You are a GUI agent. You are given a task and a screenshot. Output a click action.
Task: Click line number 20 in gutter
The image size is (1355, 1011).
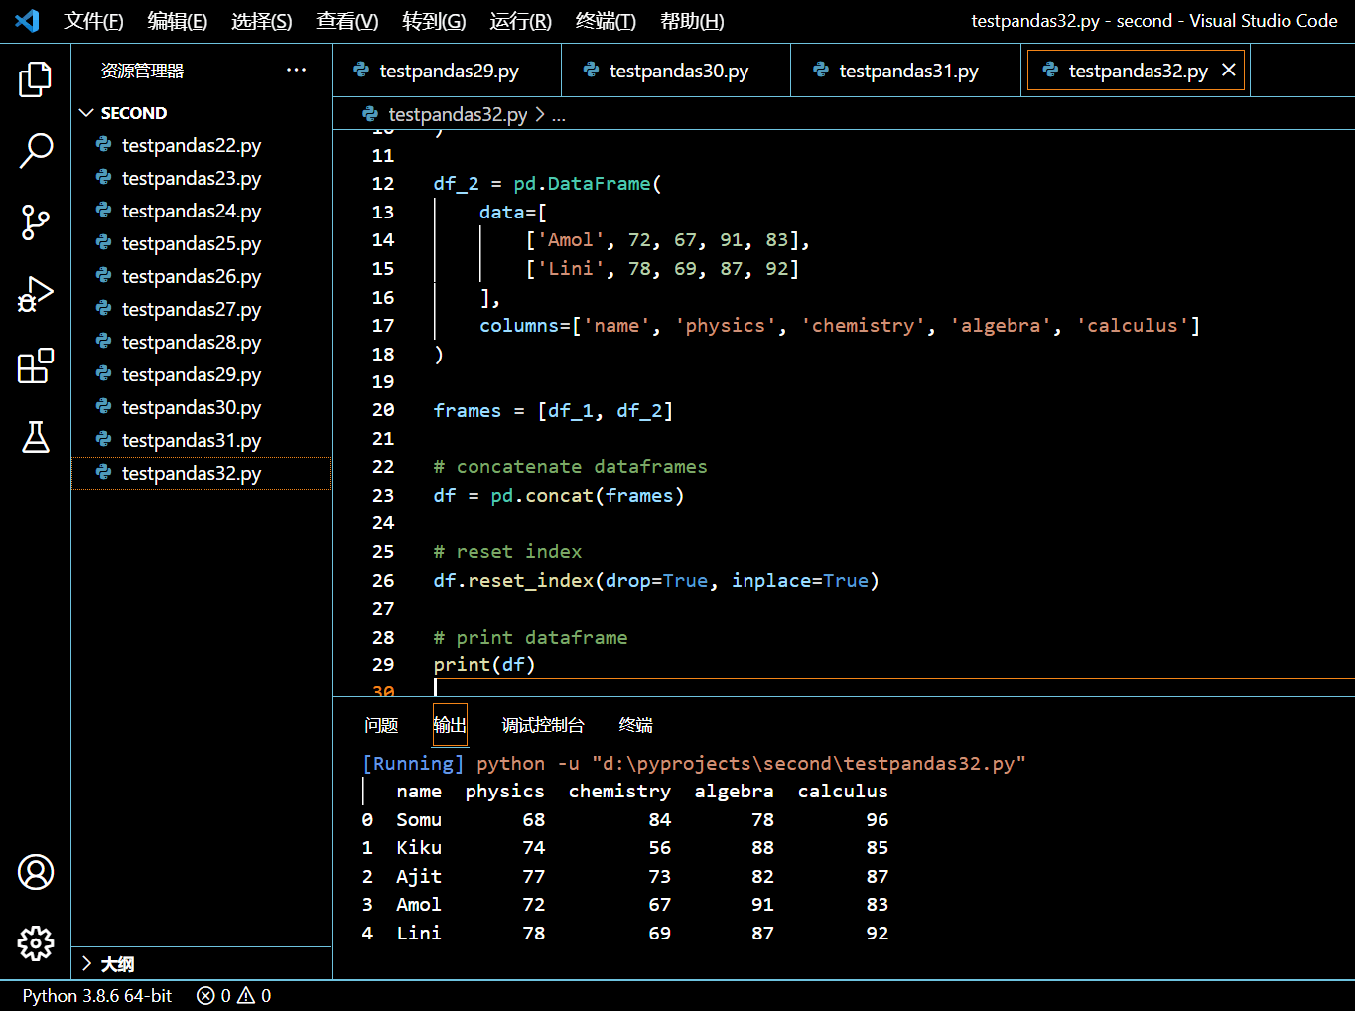tap(383, 410)
